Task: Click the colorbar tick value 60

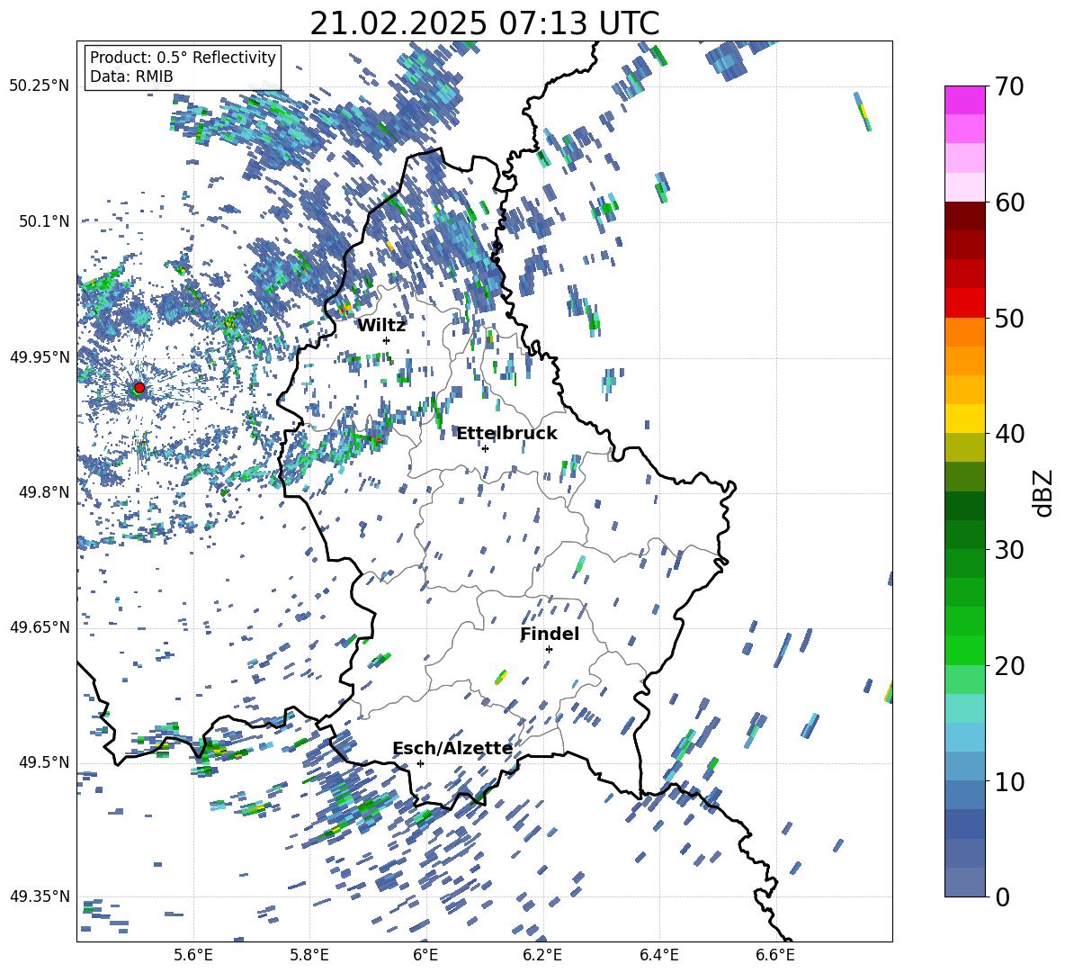Action: pyautogui.click(x=1009, y=202)
